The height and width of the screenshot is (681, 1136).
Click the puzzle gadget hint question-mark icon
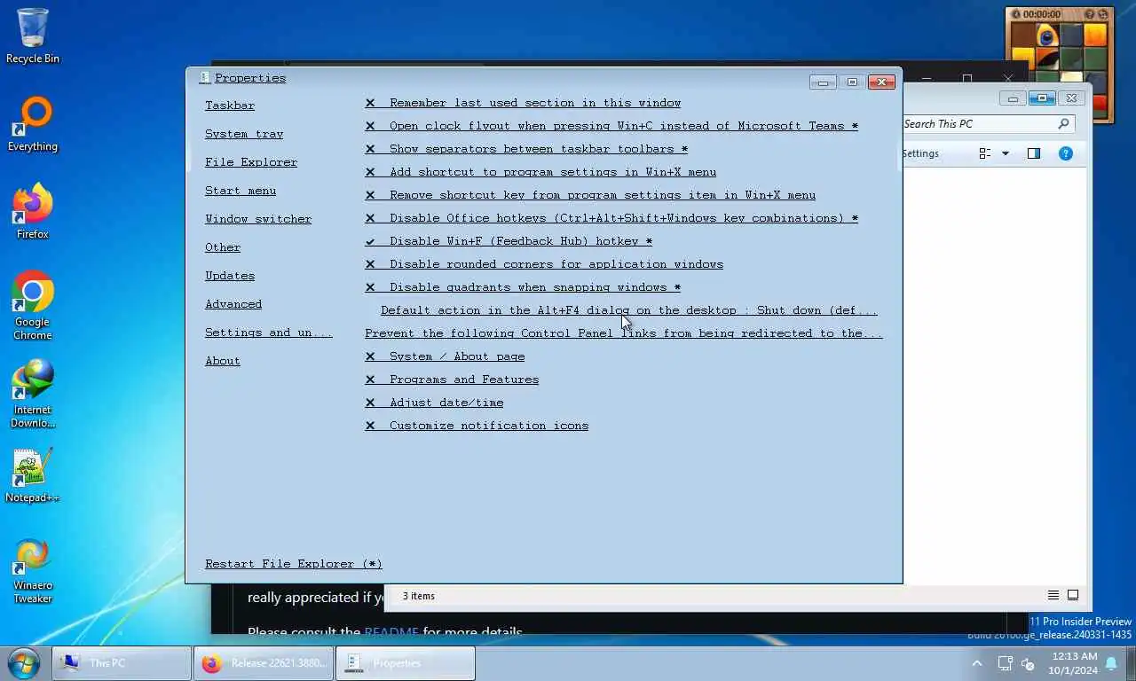[1089, 14]
